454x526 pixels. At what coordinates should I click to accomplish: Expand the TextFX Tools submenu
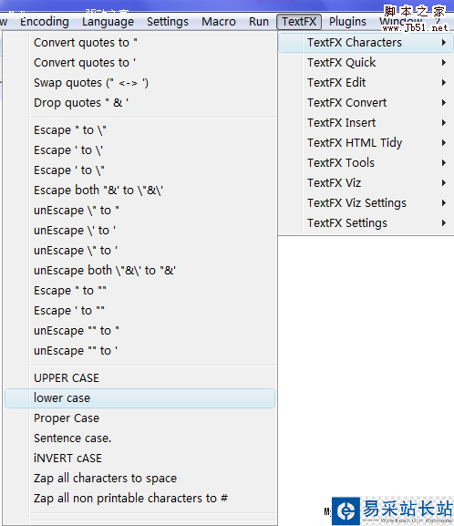point(366,163)
